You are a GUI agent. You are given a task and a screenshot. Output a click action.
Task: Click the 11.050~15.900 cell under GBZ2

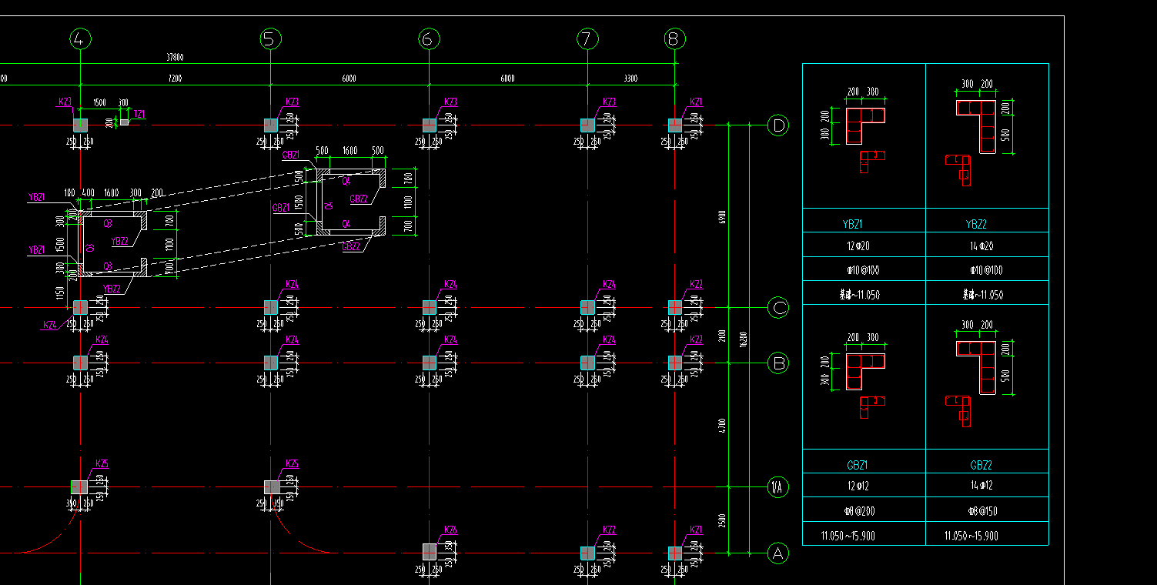coord(987,535)
